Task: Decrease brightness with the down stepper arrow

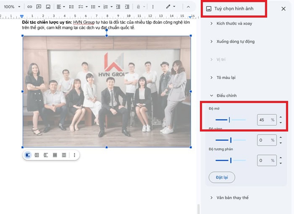Action: coord(281,143)
